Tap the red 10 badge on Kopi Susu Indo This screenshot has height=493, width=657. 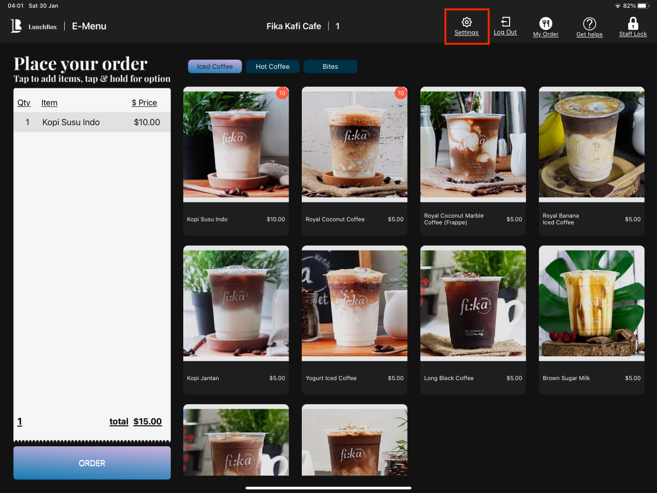click(x=282, y=93)
